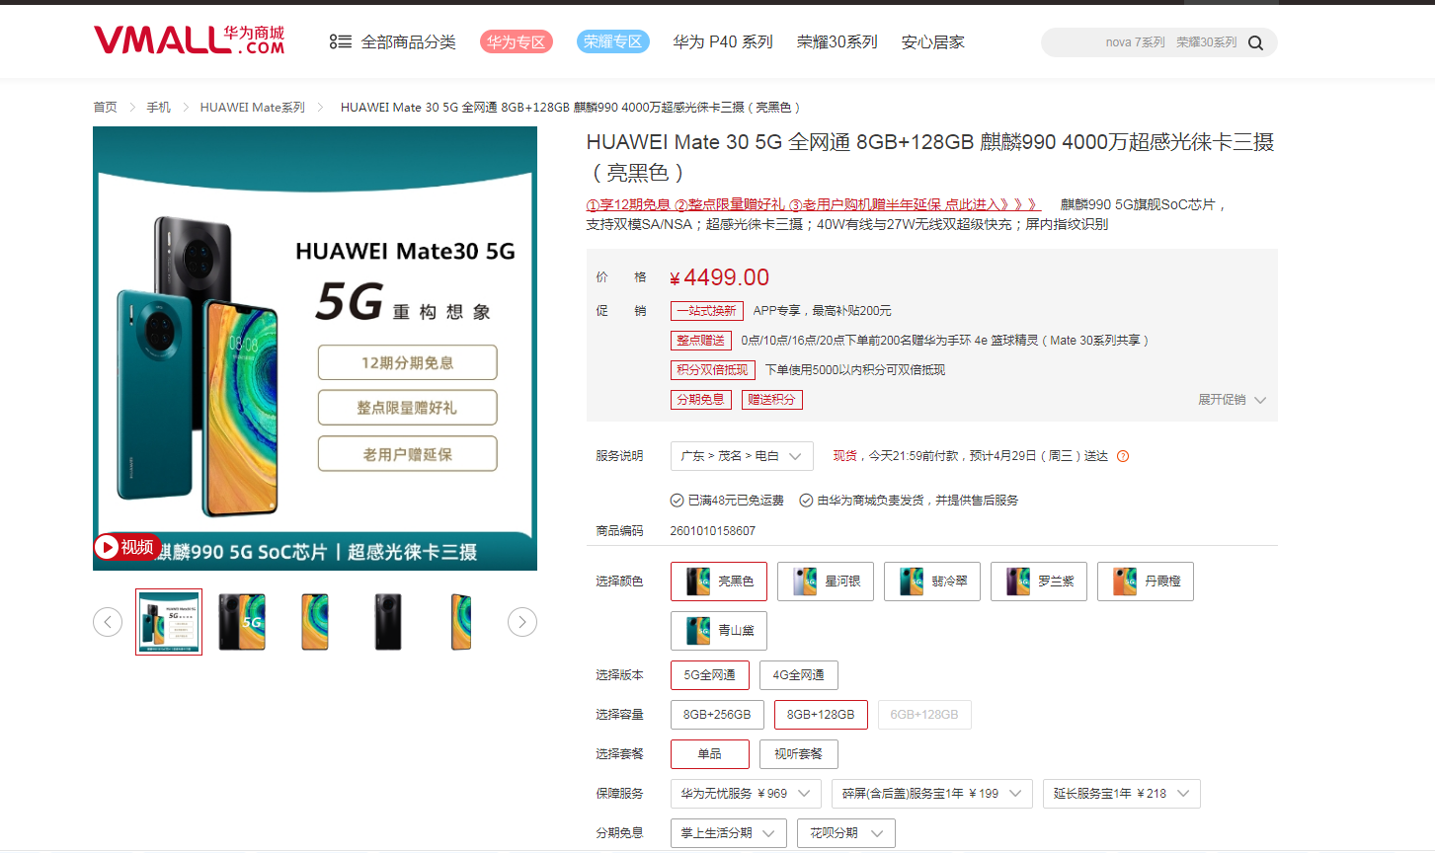
Task: Go to 荣耀专区 tab
Action: (x=613, y=41)
